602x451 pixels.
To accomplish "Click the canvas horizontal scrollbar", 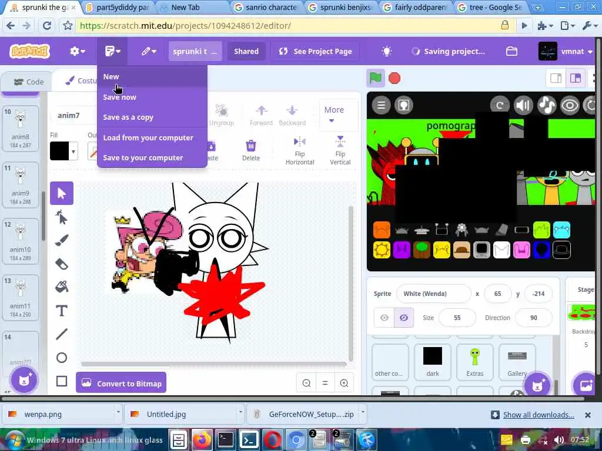I will point(214,364).
